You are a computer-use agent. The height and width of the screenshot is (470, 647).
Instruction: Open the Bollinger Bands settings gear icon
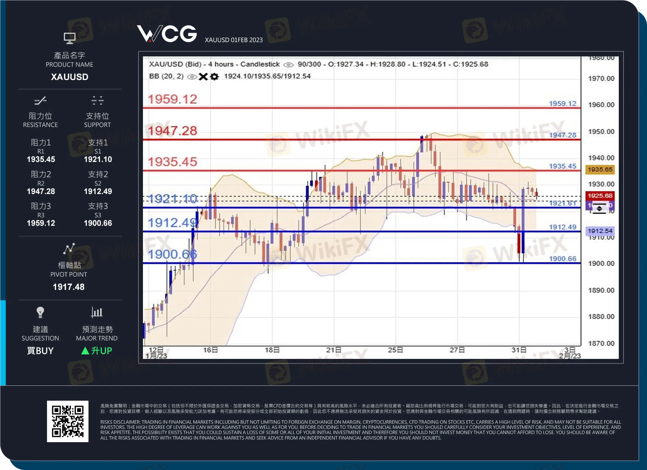(x=214, y=76)
